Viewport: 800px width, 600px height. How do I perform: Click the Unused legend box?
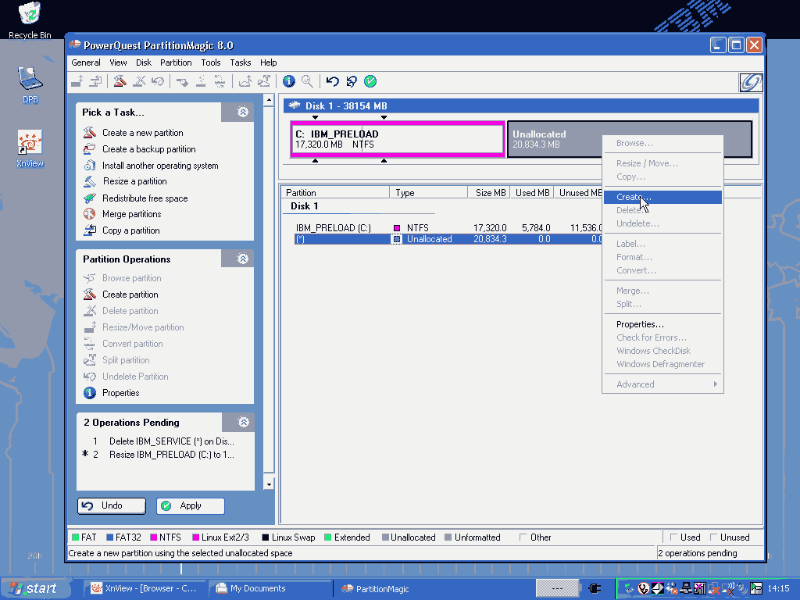coord(713,537)
